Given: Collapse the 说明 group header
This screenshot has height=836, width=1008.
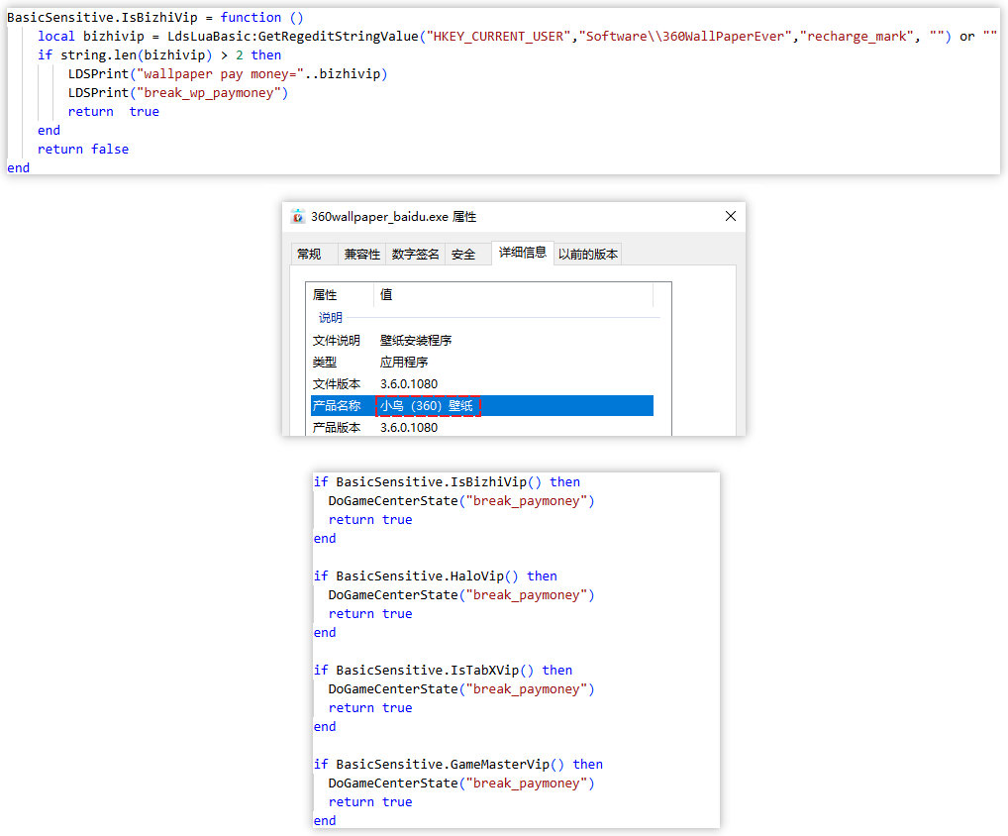Looking at the screenshot, I should (331, 318).
